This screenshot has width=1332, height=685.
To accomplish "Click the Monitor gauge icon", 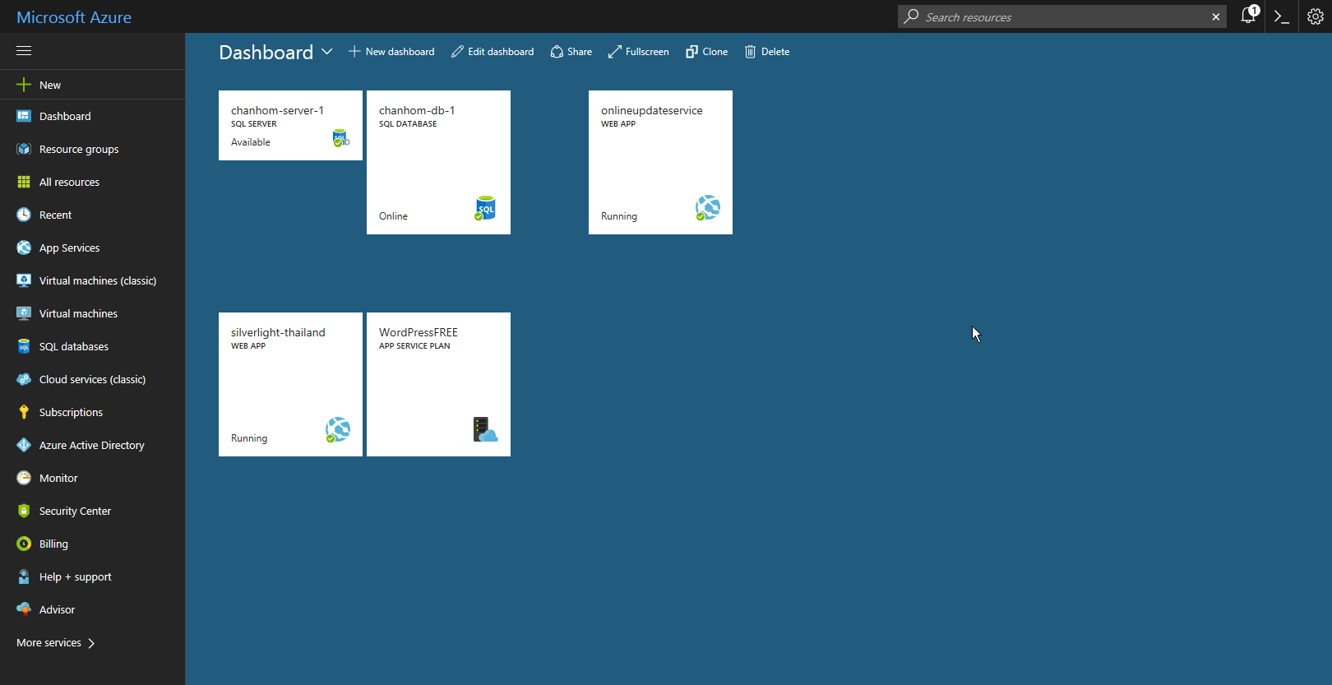I will (x=24, y=478).
